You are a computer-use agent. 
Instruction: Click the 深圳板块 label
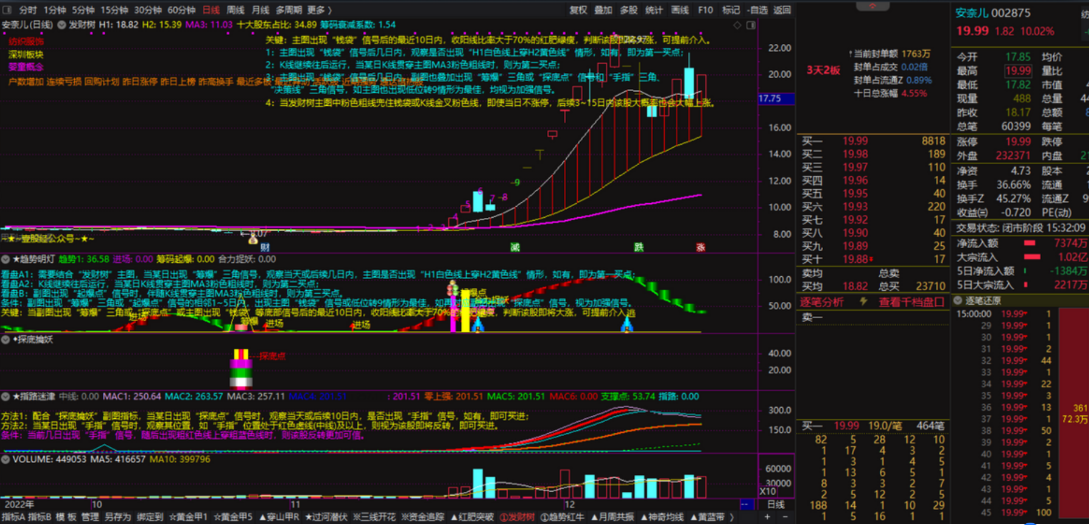26,54
